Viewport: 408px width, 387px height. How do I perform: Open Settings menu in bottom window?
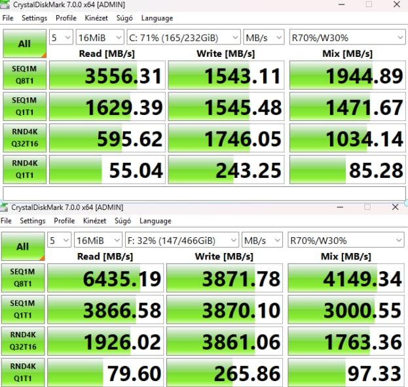click(33, 221)
